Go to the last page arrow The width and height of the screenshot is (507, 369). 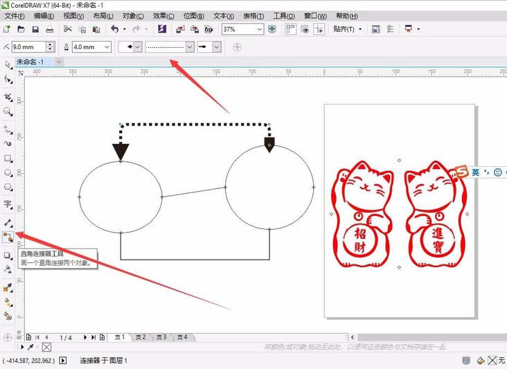pos(94,337)
